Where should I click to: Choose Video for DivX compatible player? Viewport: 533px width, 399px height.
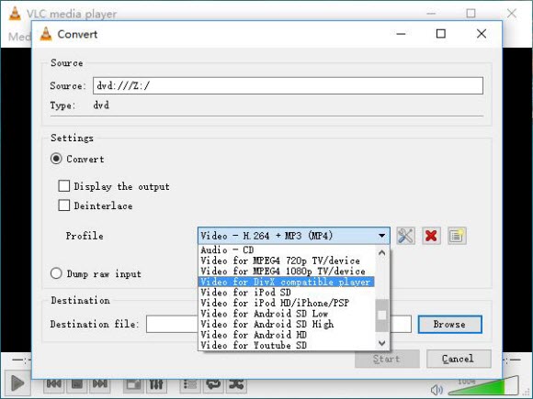coord(286,282)
